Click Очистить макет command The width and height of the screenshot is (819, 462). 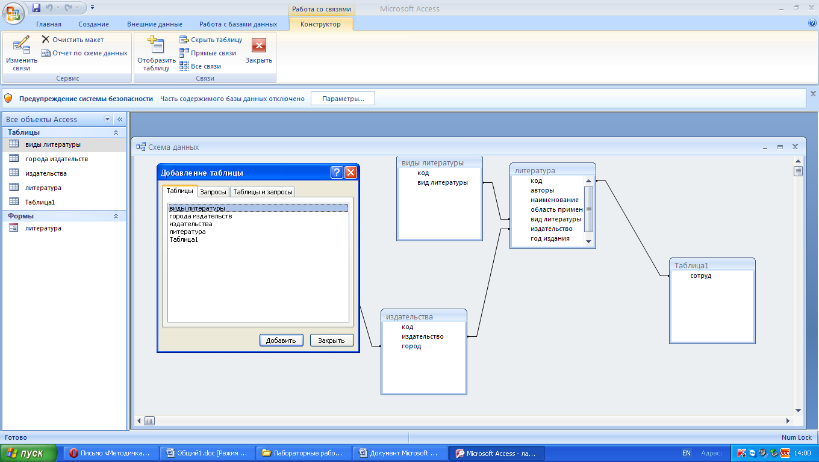click(x=73, y=40)
